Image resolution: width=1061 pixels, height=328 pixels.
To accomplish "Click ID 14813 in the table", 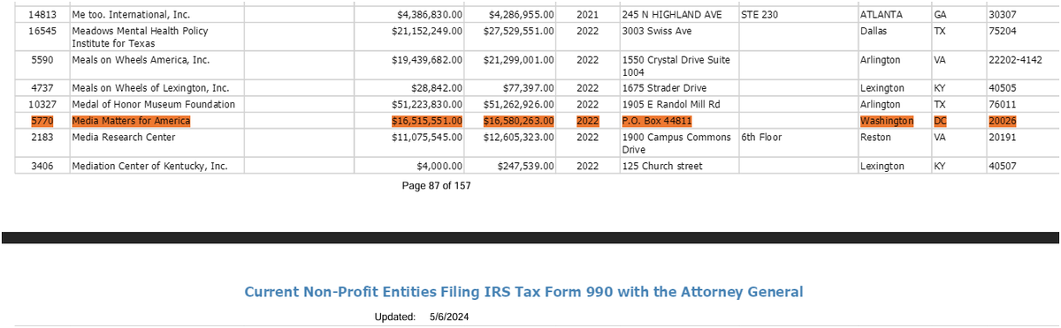I will pos(43,15).
